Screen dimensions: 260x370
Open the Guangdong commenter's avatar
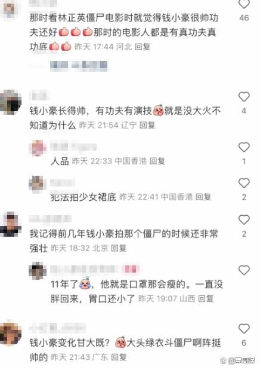tap(11, 333)
